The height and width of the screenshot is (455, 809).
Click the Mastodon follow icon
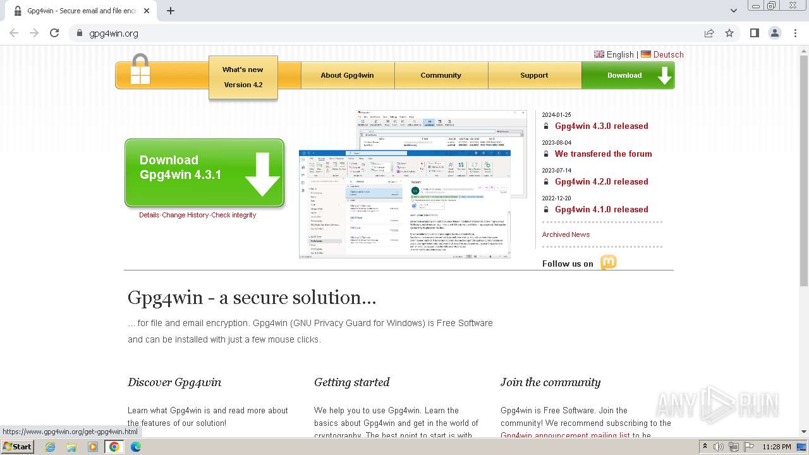pyautogui.click(x=608, y=262)
